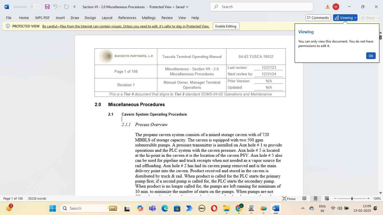Click 'Page 1 of 108' in status bar
This screenshot has width=383, height=215.
click(13, 198)
